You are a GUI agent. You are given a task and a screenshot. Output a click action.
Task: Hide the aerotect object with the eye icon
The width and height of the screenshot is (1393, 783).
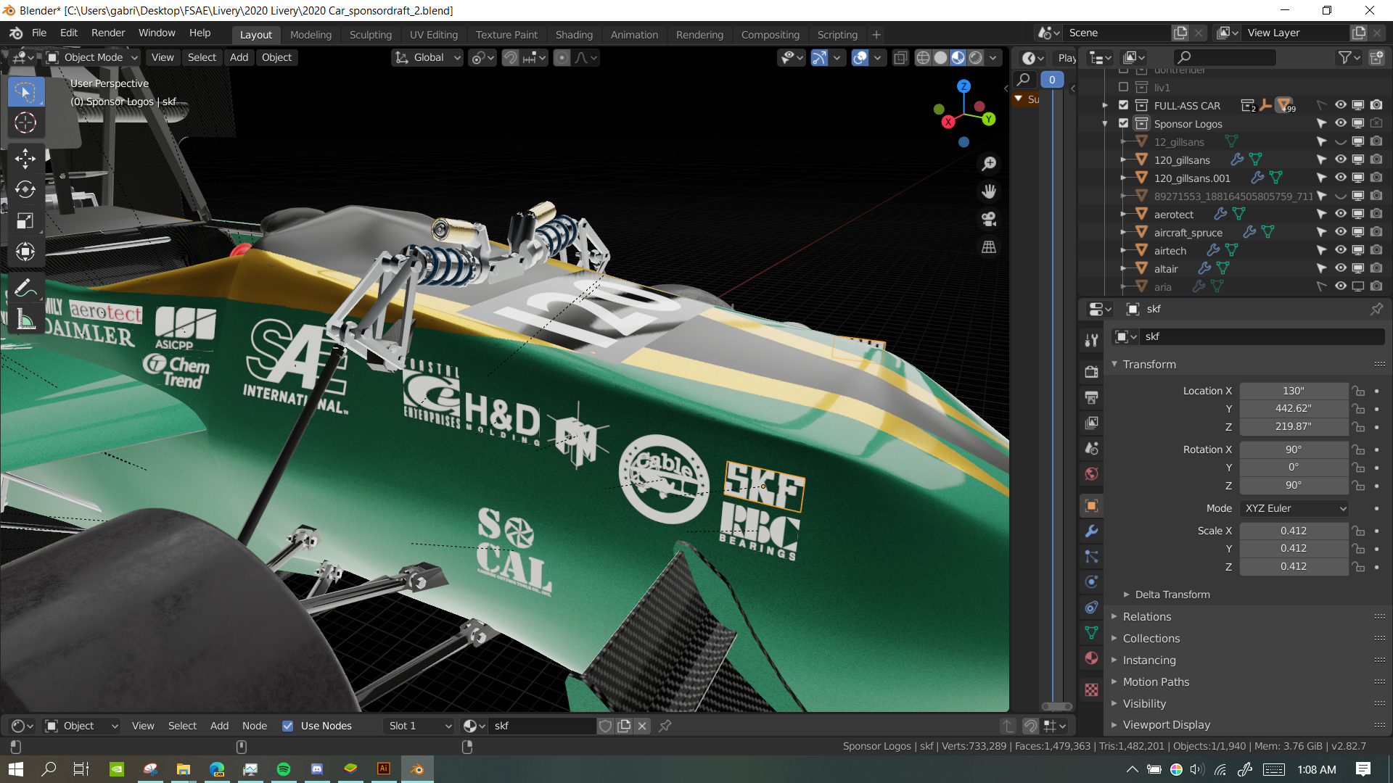(1340, 214)
